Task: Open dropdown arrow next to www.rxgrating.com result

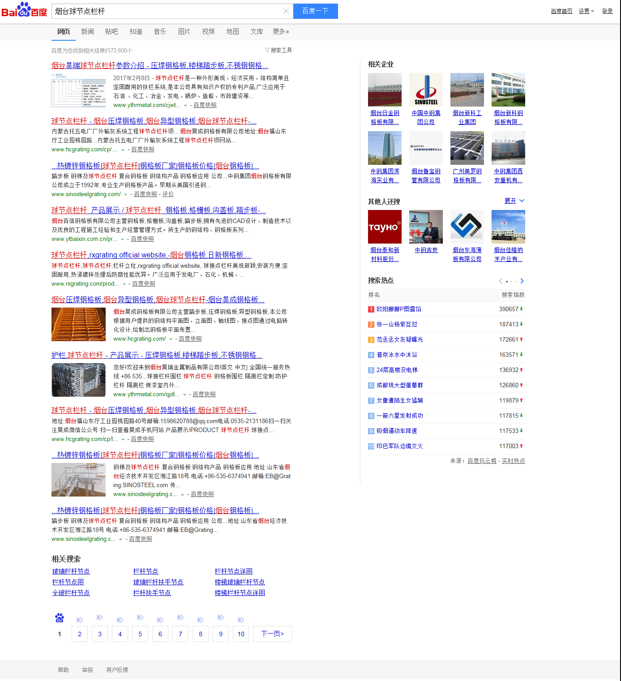Action: 124,284
